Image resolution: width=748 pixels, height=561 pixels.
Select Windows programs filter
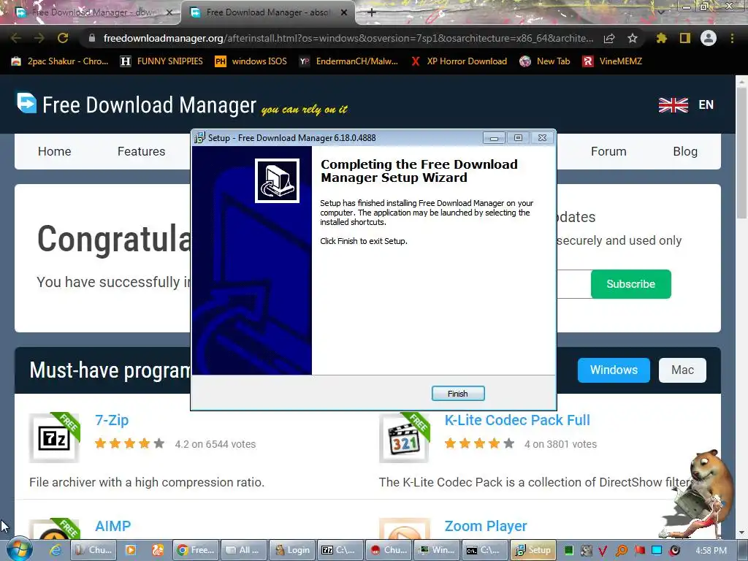coord(614,370)
